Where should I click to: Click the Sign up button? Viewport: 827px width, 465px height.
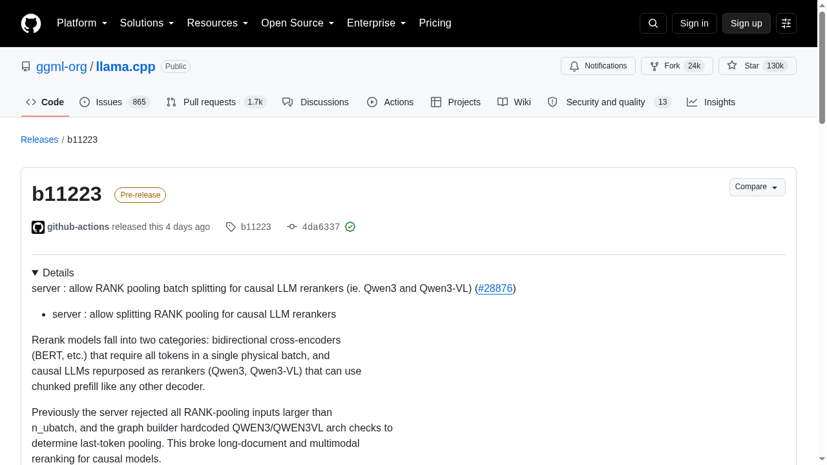coord(746,23)
